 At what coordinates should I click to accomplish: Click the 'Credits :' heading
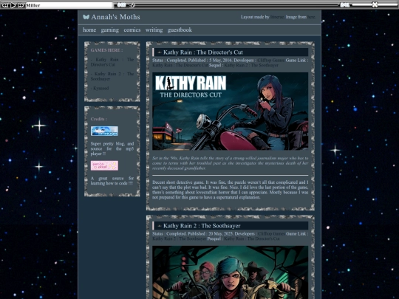(99, 119)
